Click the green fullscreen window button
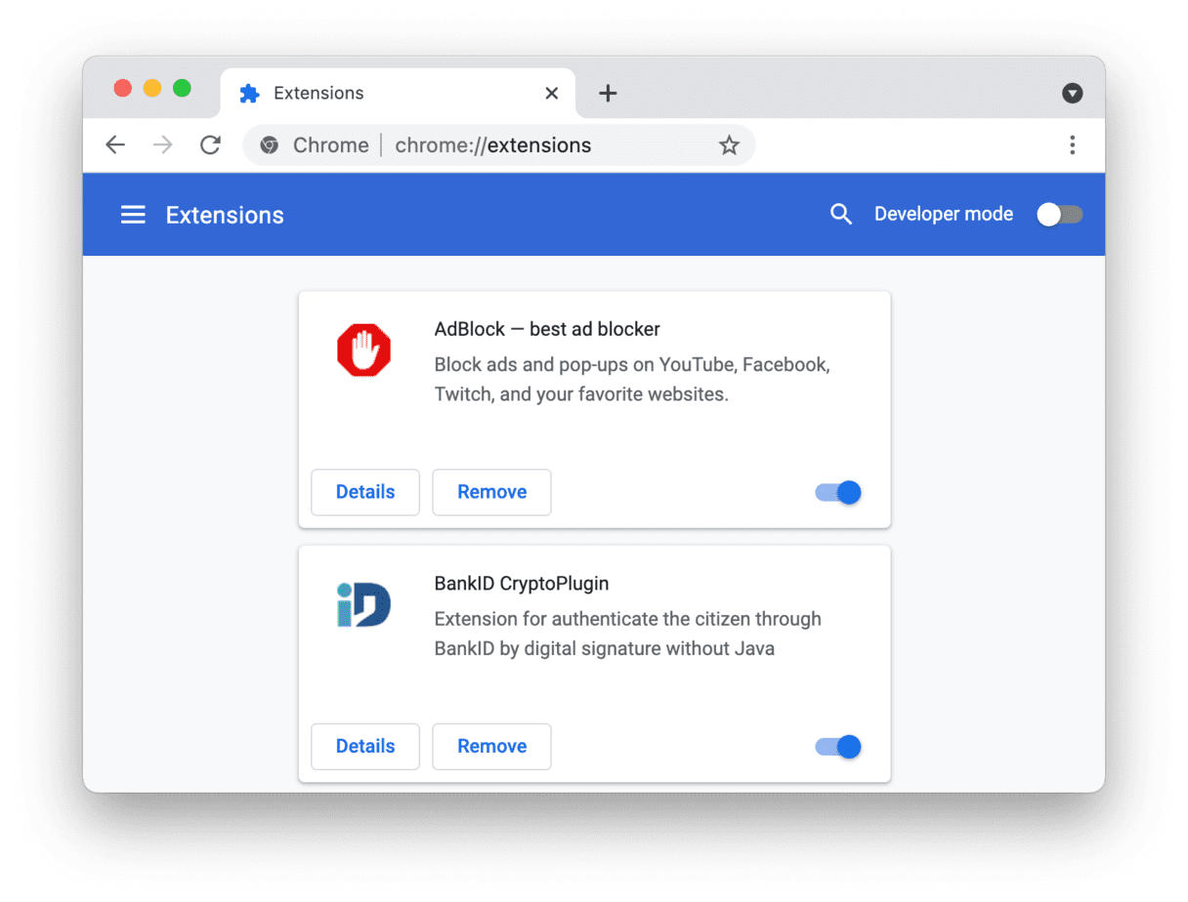The width and height of the screenshot is (1188, 902). 182,88
